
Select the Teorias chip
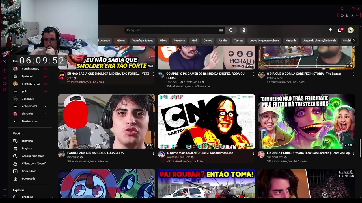coord(238,41)
